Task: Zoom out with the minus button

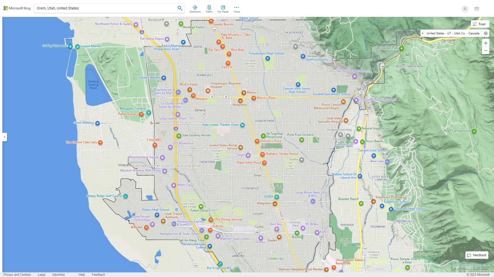Action: tap(486, 51)
